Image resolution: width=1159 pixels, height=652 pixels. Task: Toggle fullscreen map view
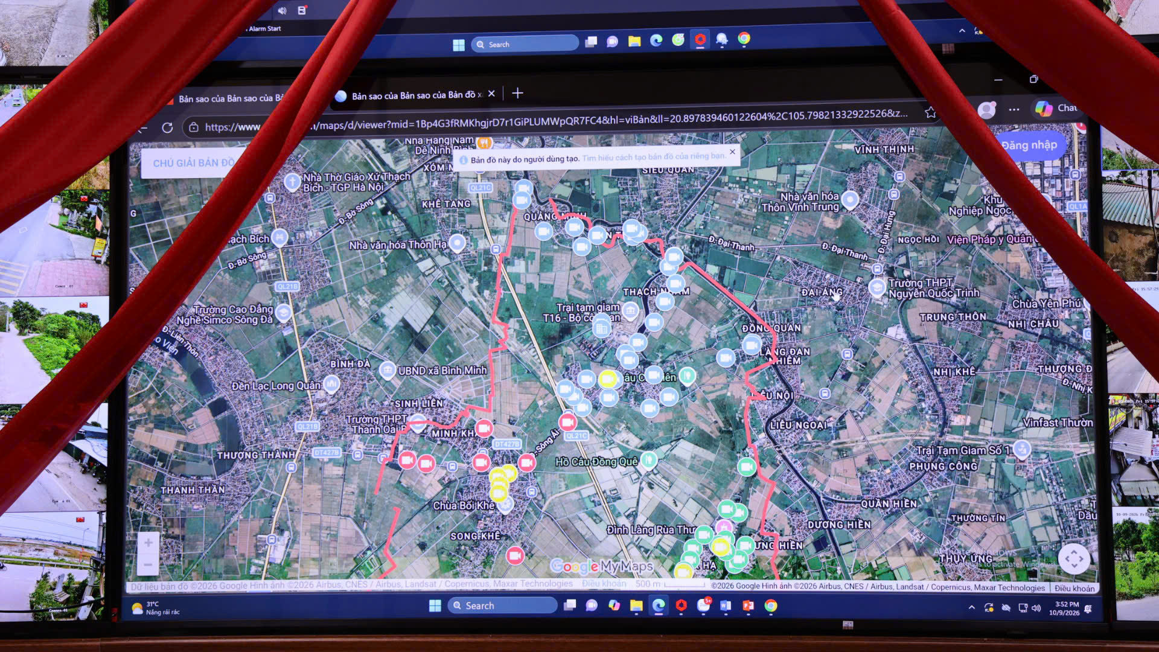click(x=1074, y=558)
